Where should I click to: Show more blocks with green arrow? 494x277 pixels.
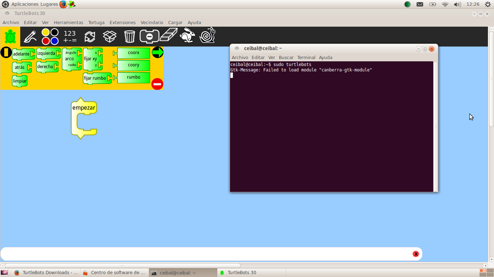click(x=157, y=52)
